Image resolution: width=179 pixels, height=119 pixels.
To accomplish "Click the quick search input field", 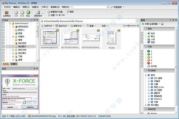I will coord(90,7).
